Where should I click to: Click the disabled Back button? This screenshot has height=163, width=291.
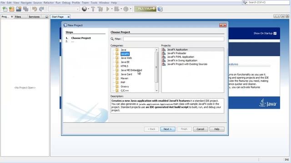151,129
